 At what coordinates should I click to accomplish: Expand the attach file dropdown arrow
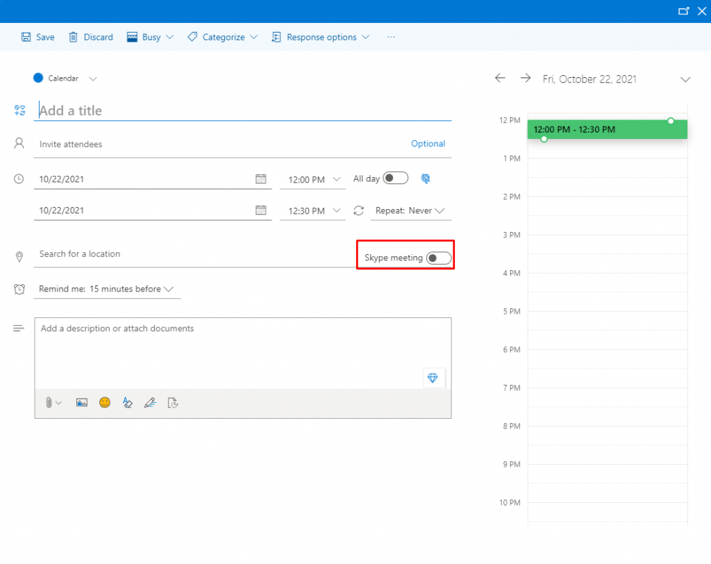tap(58, 403)
